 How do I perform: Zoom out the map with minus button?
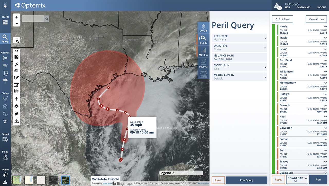click(x=16, y=23)
